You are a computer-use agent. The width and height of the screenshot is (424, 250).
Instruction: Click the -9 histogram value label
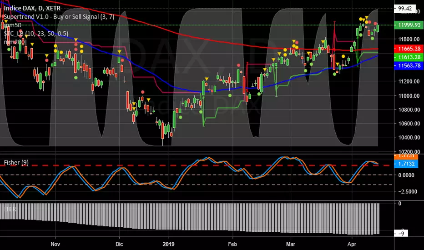(401, 234)
